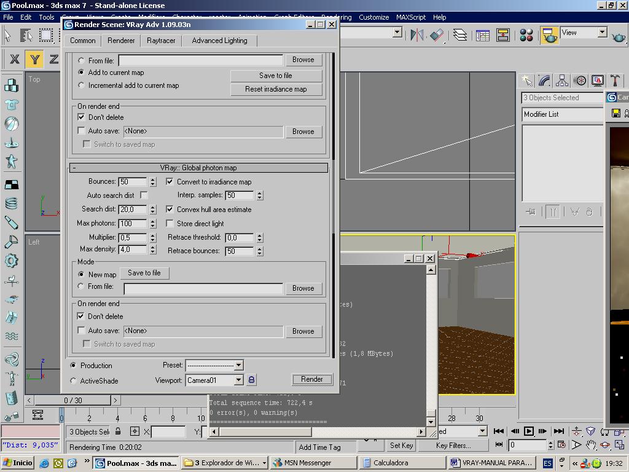The image size is (629, 472).
Task: Open the Preset dropdown
Action: pyautogui.click(x=239, y=365)
